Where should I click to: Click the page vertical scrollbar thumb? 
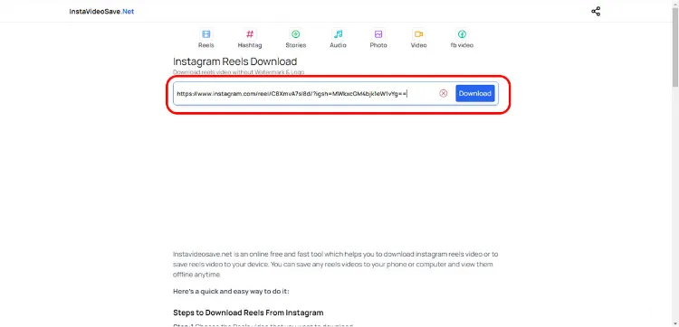point(675,48)
